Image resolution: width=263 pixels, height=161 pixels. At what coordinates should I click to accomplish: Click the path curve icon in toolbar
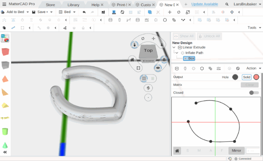click(x=129, y=20)
